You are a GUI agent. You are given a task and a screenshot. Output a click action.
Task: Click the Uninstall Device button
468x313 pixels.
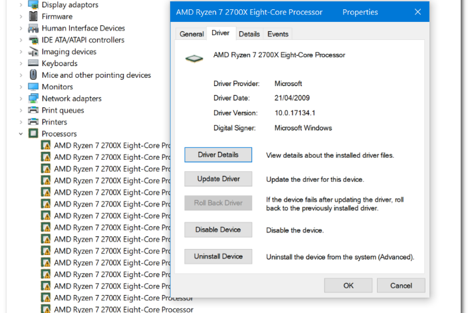click(218, 256)
